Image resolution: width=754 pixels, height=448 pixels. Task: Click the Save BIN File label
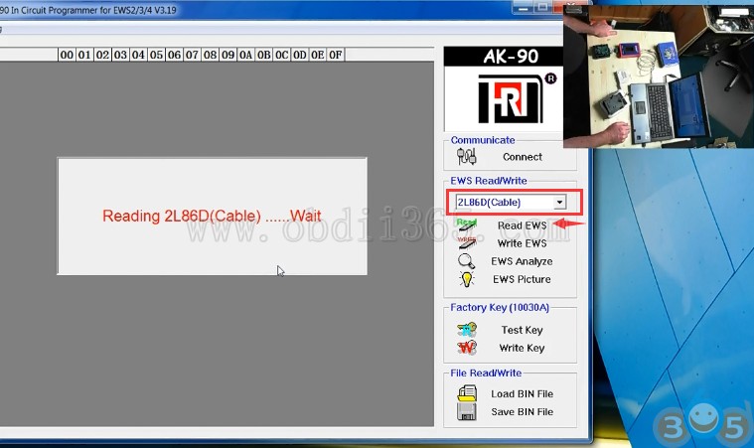coord(522,412)
